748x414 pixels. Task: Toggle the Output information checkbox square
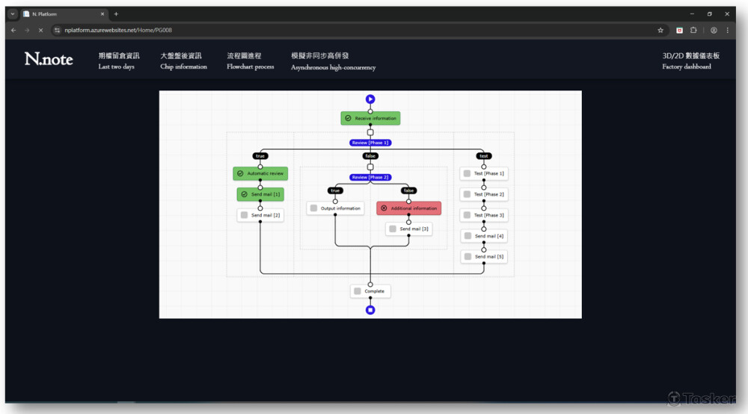coord(313,208)
